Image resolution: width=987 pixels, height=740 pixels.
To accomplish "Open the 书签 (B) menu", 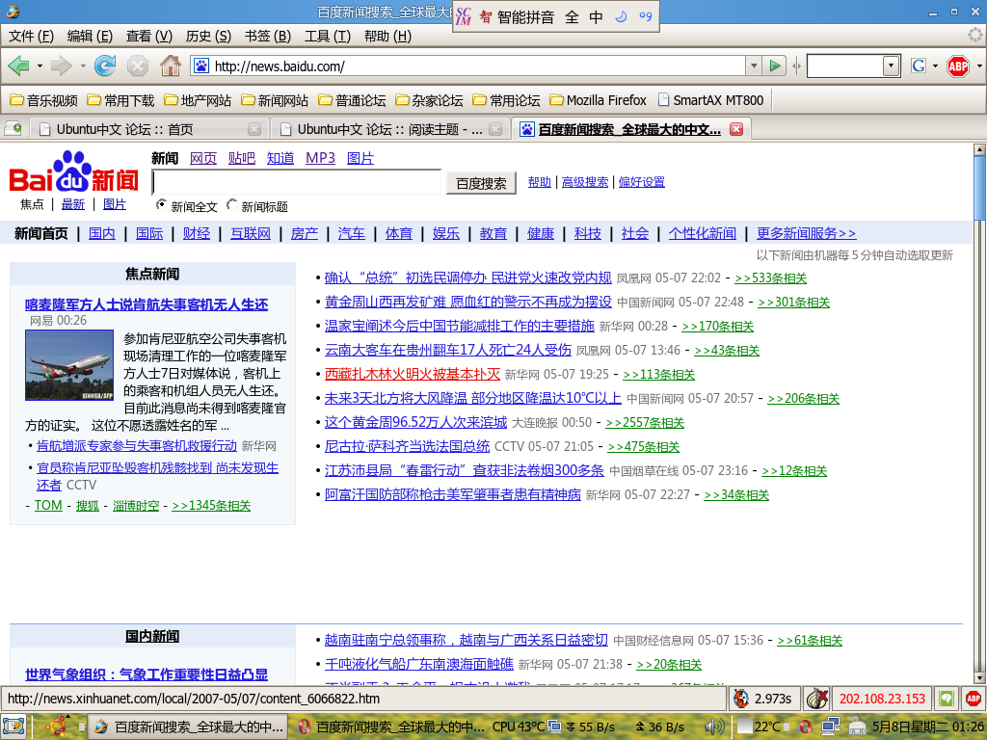I will click(x=268, y=36).
